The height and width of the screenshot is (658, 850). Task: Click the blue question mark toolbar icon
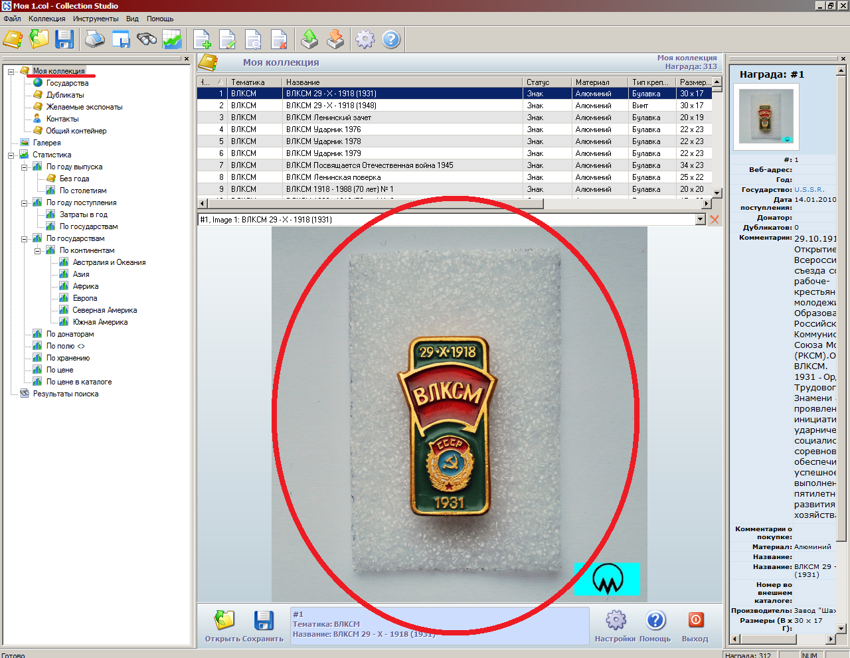point(391,39)
